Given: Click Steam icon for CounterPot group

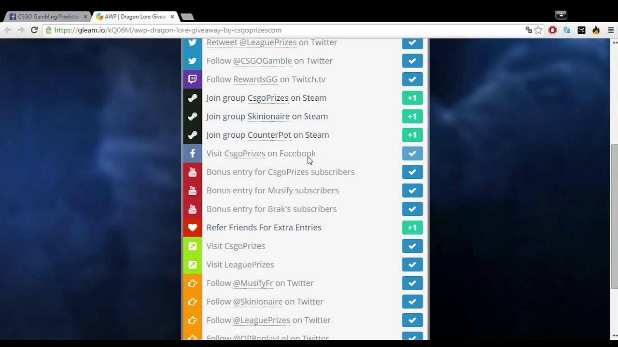Looking at the screenshot, I should [x=192, y=135].
